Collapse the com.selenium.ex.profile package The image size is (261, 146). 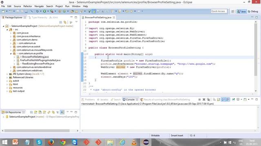(x=11, y=54)
